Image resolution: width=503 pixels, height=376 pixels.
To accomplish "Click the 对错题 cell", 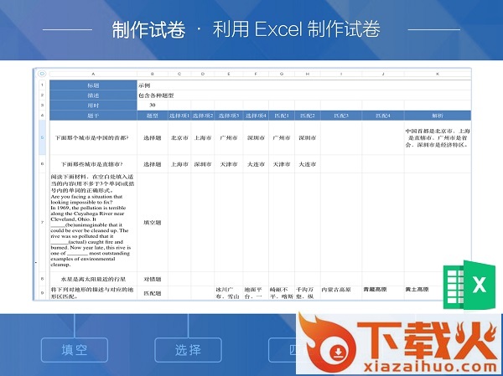I will point(153,279).
